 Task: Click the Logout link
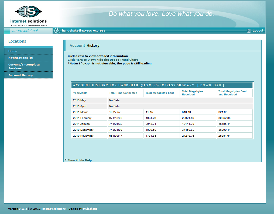pyautogui.click(x=258, y=31)
